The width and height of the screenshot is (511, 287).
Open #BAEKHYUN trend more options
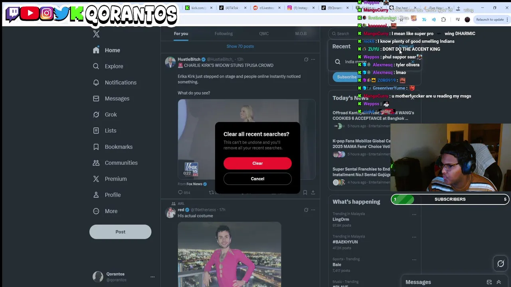(414, 237)
